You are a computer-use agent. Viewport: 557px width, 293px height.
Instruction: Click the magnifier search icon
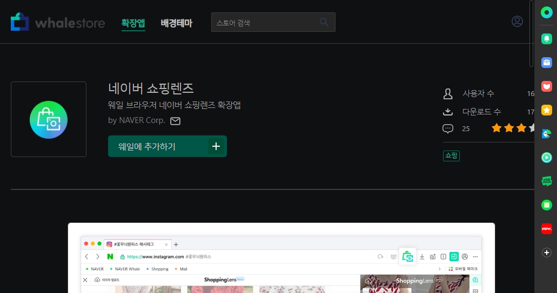[324, 22]
